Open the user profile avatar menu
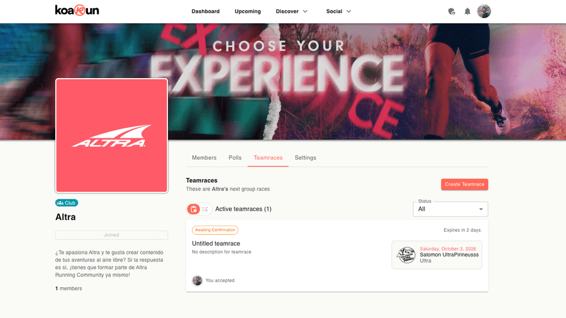Screen dimensions: 566x318 pyautogui.click(x=484, y=11)
